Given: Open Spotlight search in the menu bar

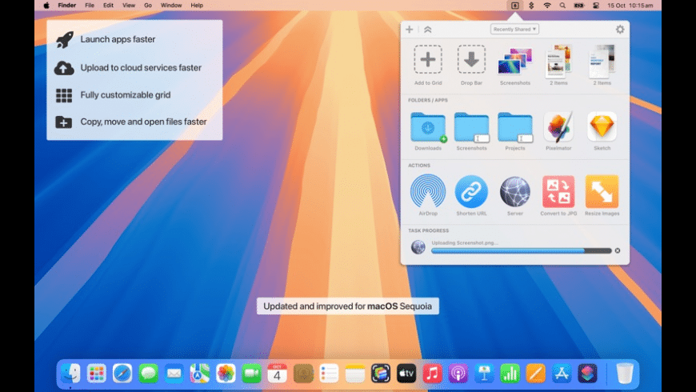Looking at the screenshot, I should pyautogui.click(x=562, y=6).
